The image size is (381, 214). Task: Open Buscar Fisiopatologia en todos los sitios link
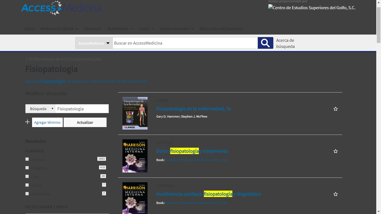86,81
